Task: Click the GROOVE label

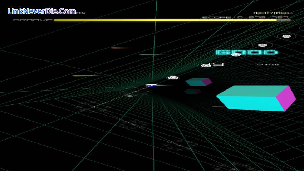Action: [x=33, y=20]
